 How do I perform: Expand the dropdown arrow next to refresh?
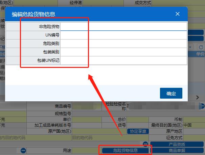[192, 47]
